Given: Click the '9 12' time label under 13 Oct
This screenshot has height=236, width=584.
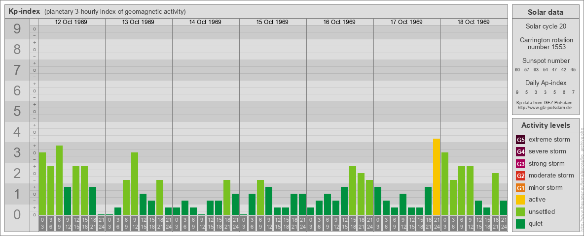Looking at the screenshot, I should pyautogui.click(x=135, y=223).
